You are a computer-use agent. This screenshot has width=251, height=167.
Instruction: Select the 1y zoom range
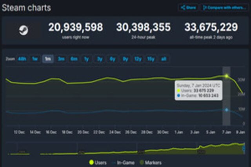coord(87,59)
